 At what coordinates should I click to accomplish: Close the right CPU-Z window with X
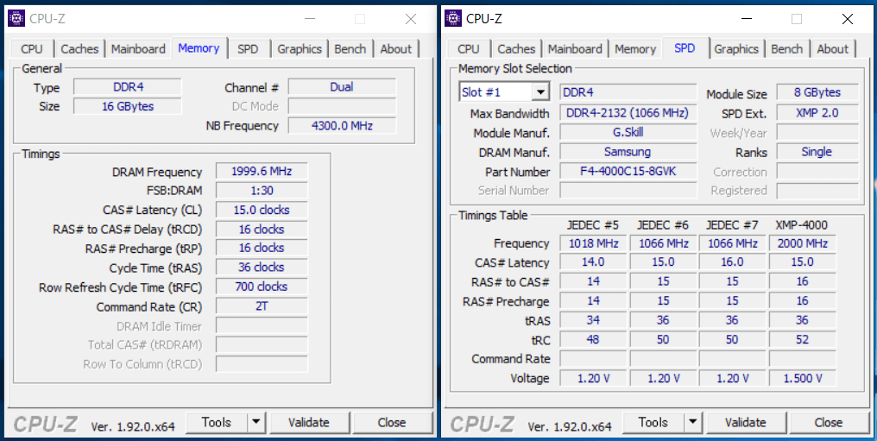point(848,19)
